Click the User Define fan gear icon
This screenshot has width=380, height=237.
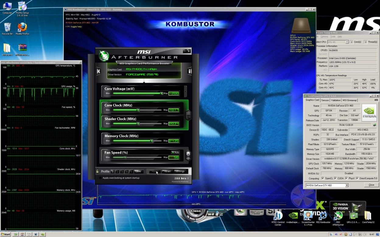click(x=188, y=155)
